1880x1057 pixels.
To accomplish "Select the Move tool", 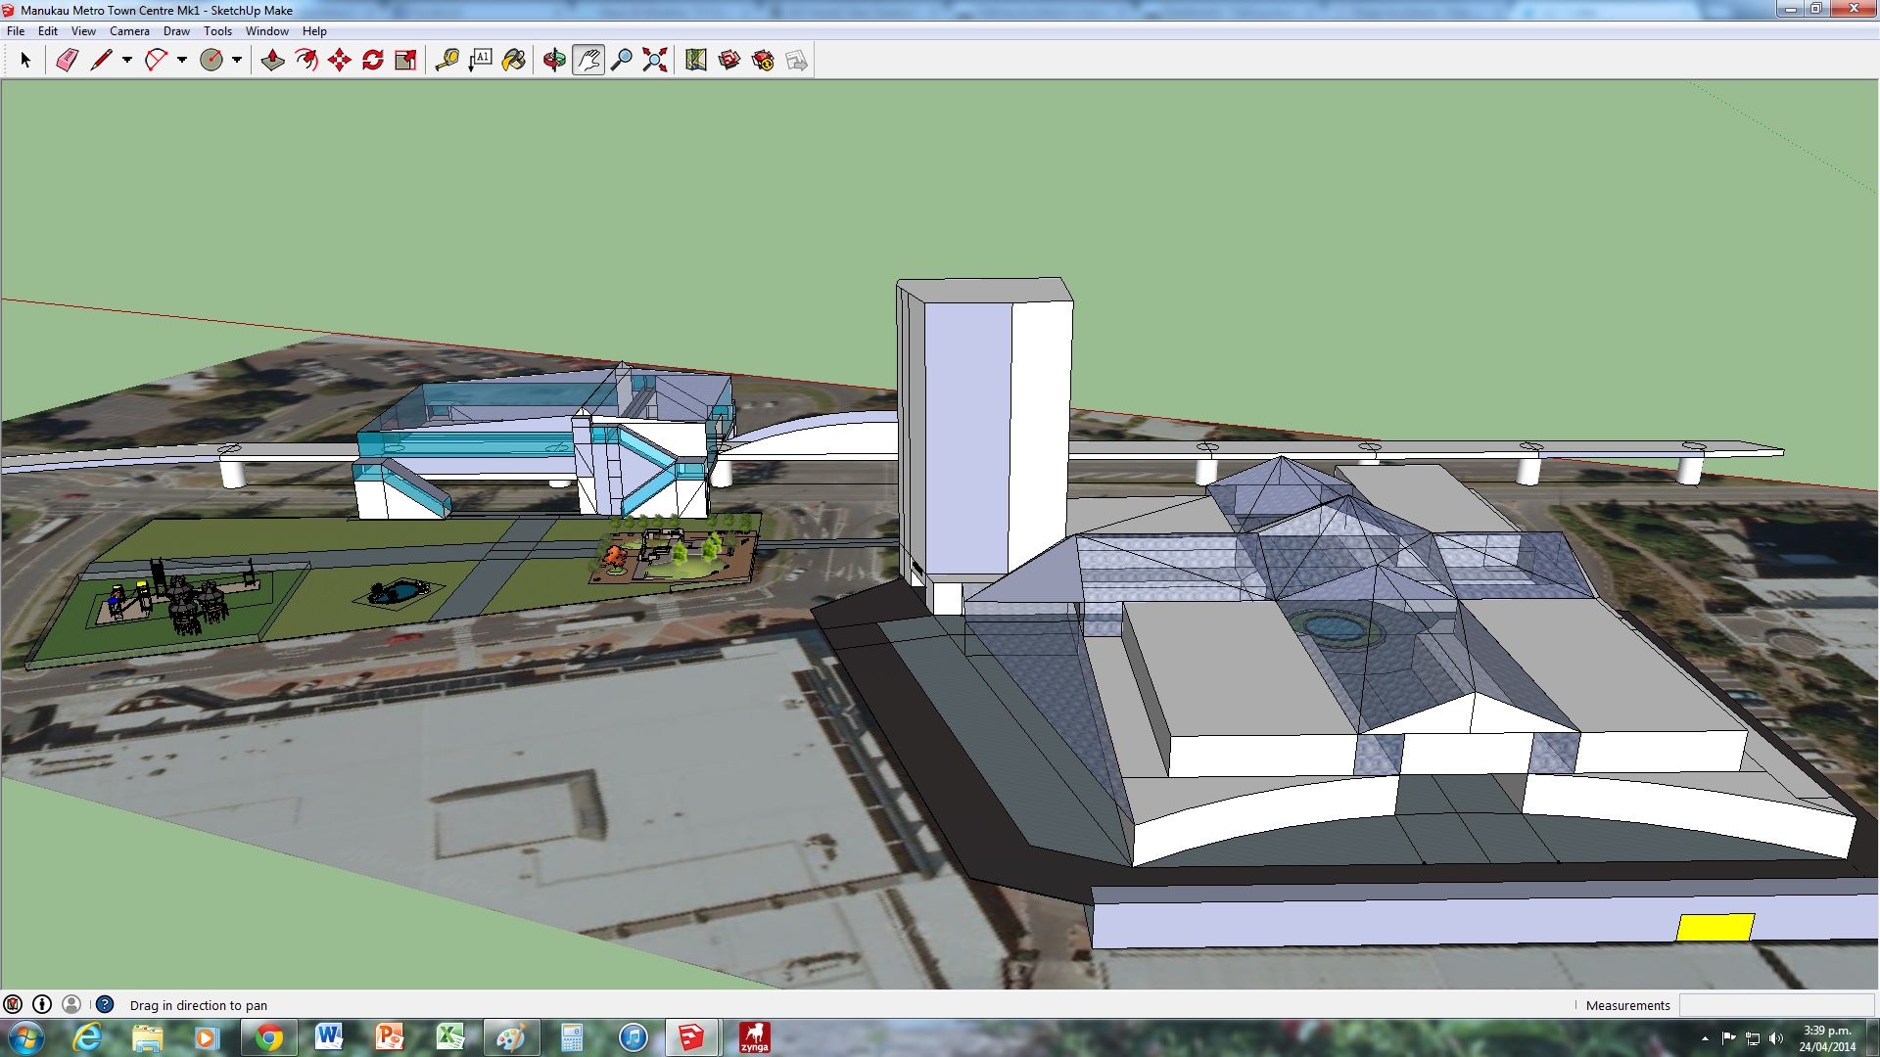I will pos(339,61).
